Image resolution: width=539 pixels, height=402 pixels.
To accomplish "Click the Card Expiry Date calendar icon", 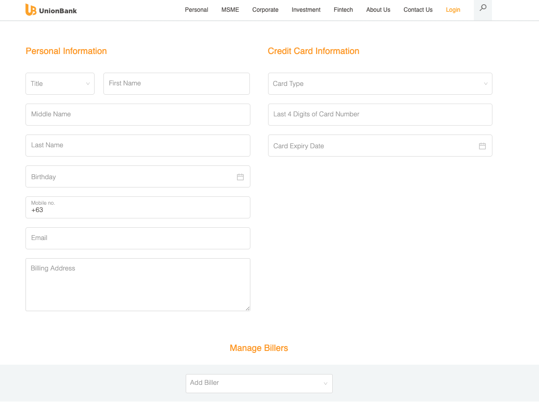I will coord(482,146).
